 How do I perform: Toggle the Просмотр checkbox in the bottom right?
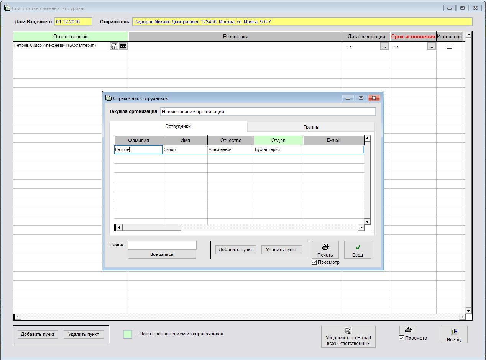(402, 338)
